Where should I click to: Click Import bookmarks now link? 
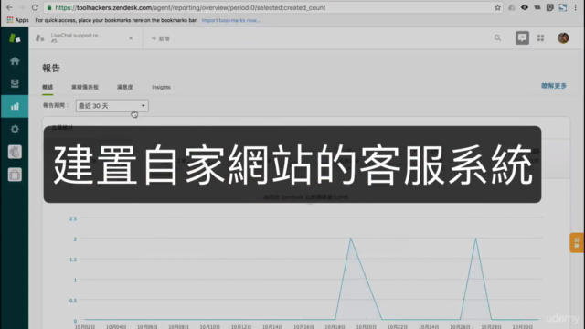coord(230,20)
